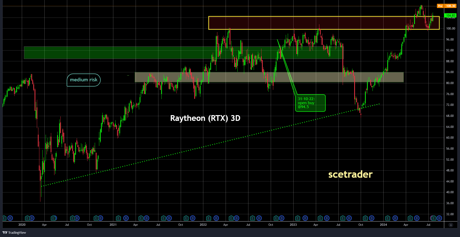Show the May 2021 dividend marker
The height and width of the screenshot is (237, 460).
pyautogui.click(x=147, y=218)
